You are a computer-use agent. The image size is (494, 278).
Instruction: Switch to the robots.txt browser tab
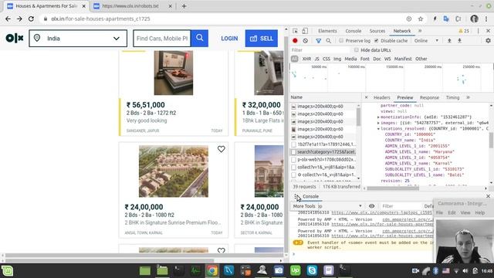(x=130, y=6)
